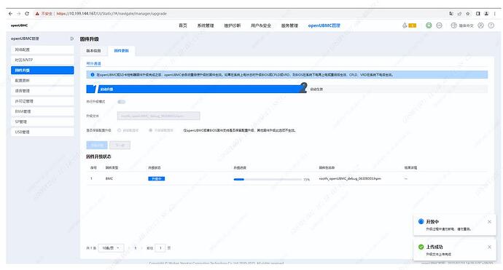This screenshot has width=503, height=270.
Task: Click the globe language icon
Action: [x=453, y=25]
